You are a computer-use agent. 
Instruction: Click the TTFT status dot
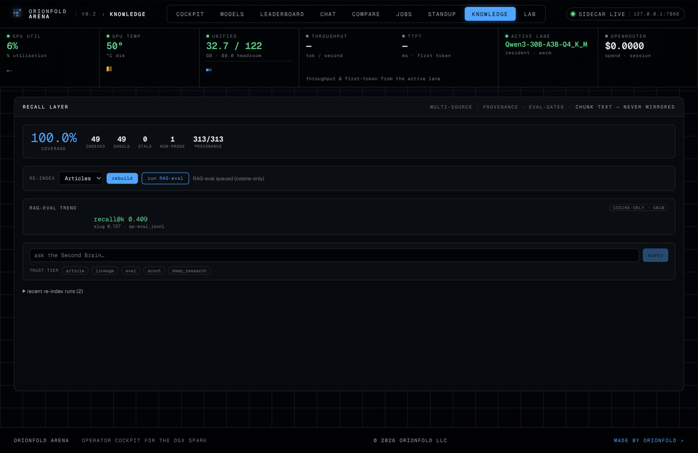pyautogui.click(x=404, y=36)
